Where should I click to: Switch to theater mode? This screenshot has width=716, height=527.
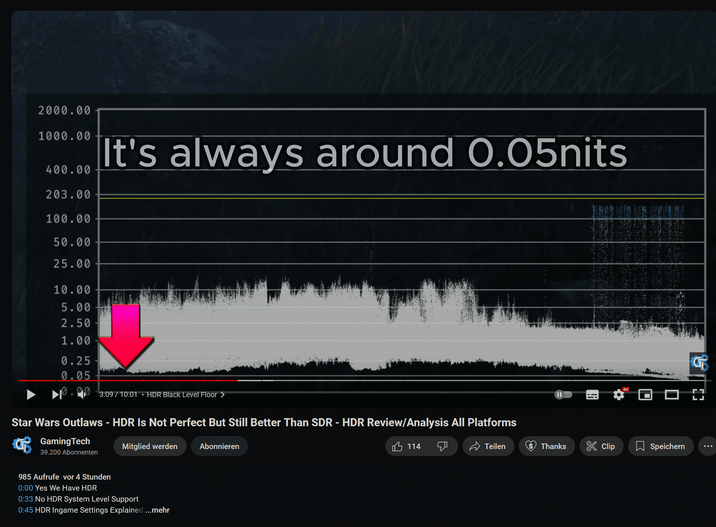point(671,395)
